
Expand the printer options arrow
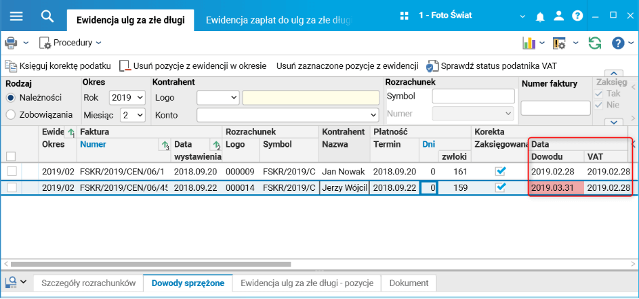pos(26,43)
